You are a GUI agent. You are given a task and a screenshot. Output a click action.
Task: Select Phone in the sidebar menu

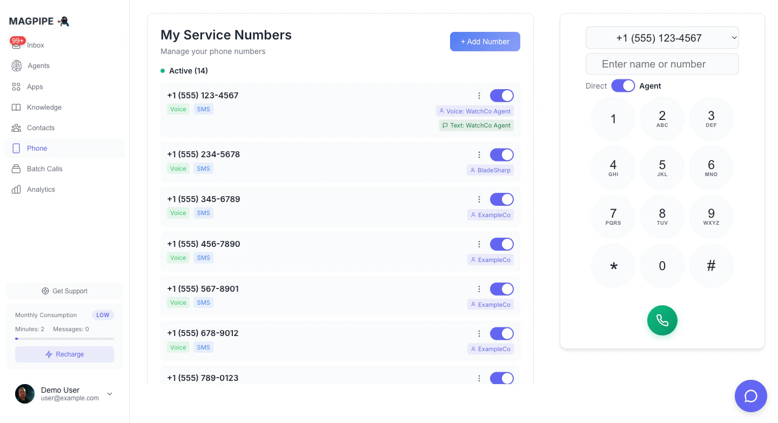[37, 148]
